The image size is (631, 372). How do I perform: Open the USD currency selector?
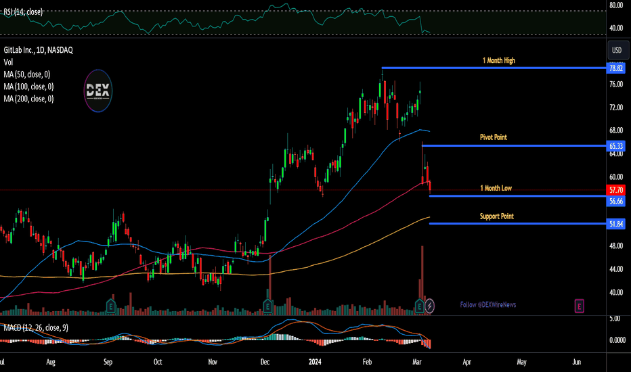[x=617, y=50]
